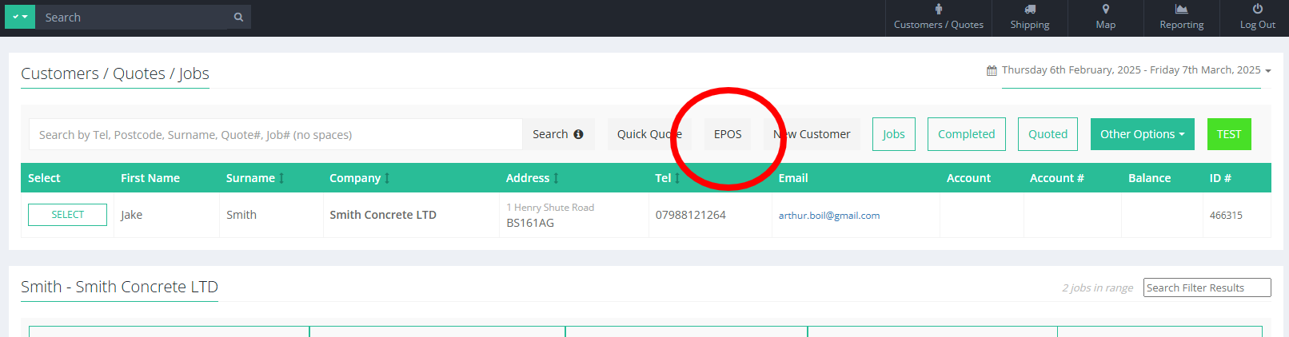Click Log Out in top navigation
This screenshot has height=337, width=1289.
pyautogui.click(x=1257, y=18)
